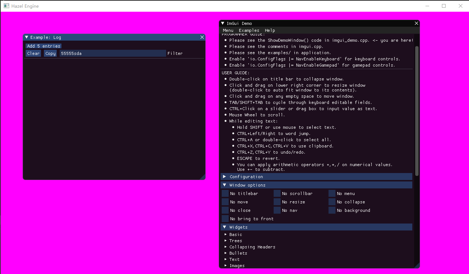Open the Help menu
469x274 pixels.
point(270,30)
